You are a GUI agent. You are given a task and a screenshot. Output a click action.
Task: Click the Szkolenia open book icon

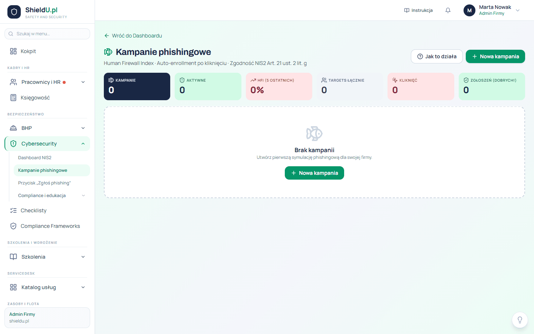point(13,257)
